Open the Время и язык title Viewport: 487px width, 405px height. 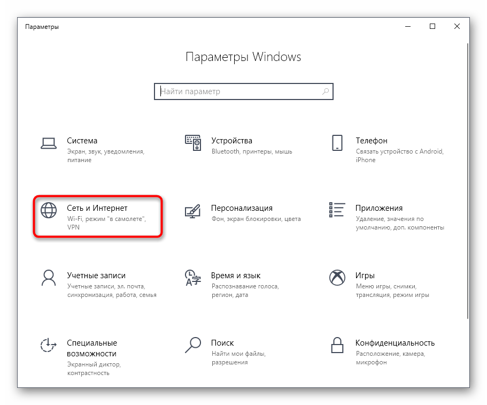(236, 276)
